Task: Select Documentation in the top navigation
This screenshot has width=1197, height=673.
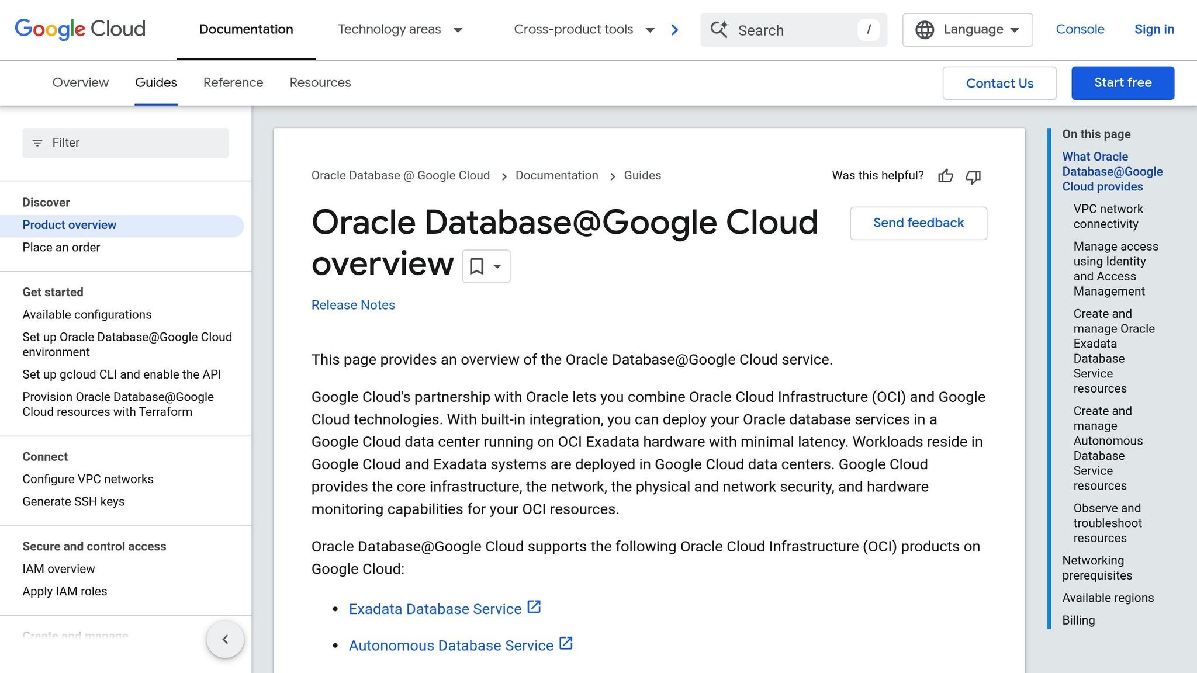Action: coord(245,29)
